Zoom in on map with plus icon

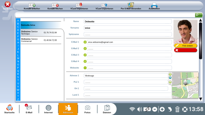click(170, 74)
